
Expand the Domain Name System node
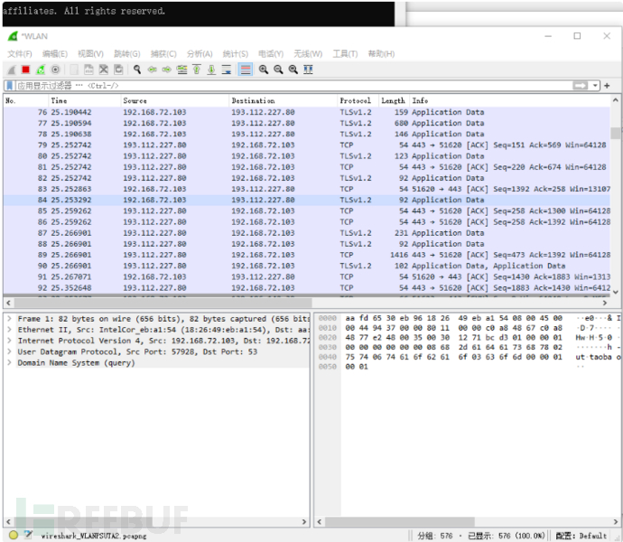tap(10, 362)
